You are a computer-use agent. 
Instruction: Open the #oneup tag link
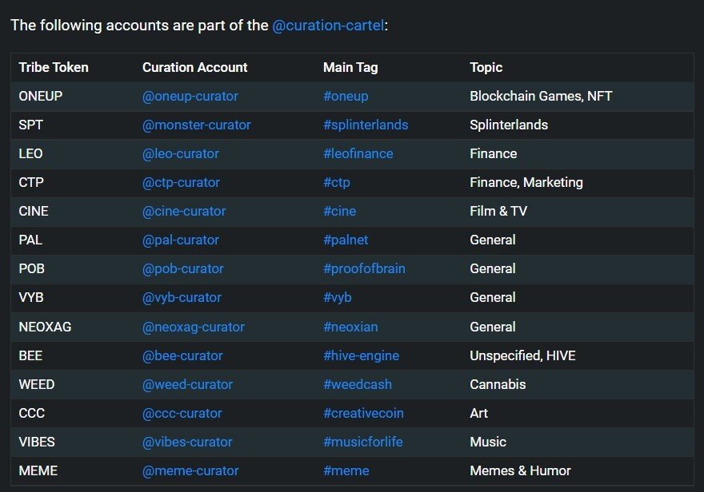(346, 96)
